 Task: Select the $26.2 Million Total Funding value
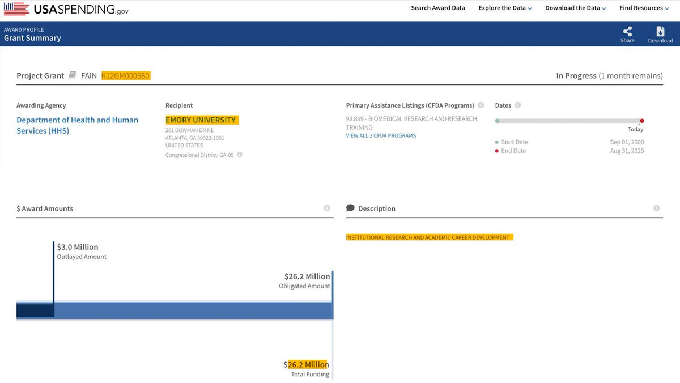[307, 364]
